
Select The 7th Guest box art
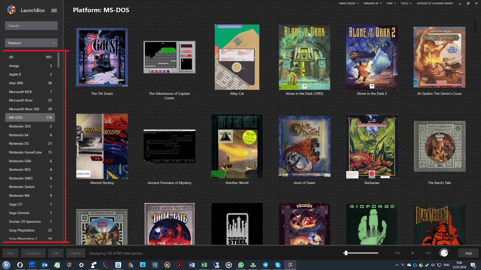point(102,57)
